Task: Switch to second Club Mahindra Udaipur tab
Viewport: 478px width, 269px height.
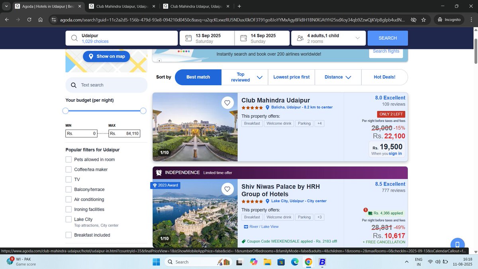Action: pyautogui.click(x=122, y=6)
